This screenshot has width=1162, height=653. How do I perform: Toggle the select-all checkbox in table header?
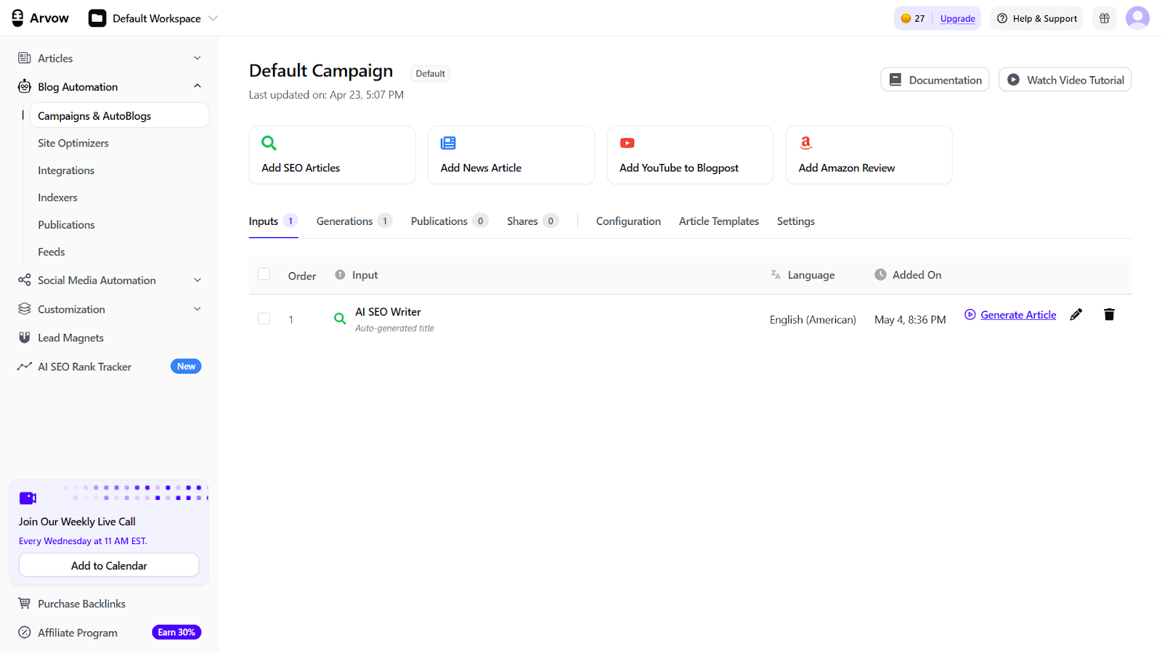coord(264,274)
